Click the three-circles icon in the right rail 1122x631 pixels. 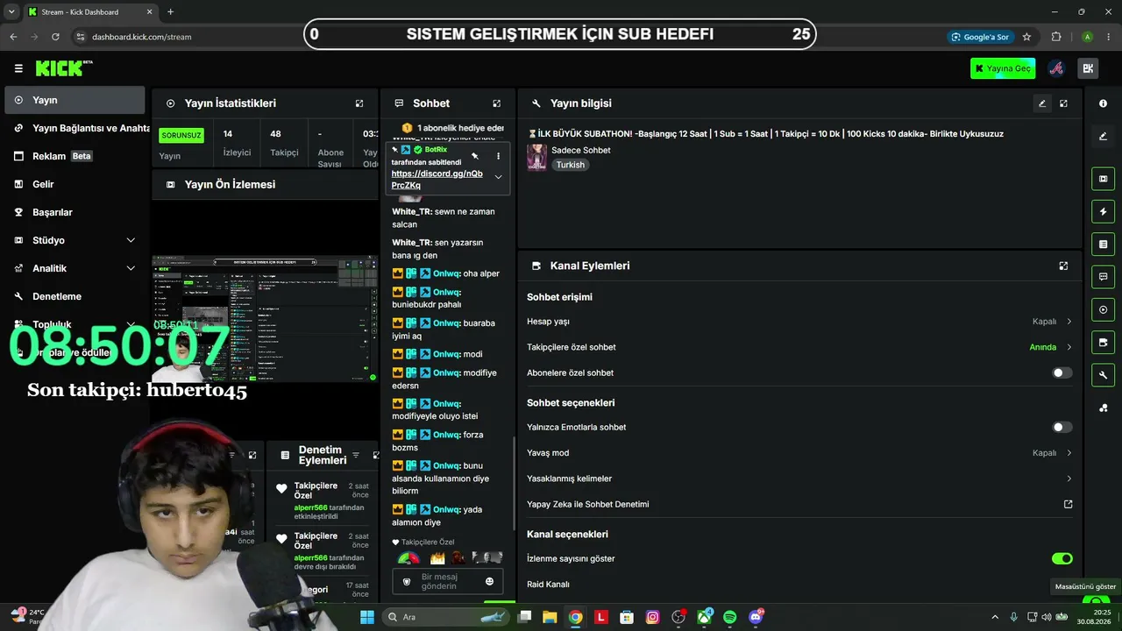(x=1103, y=408)
